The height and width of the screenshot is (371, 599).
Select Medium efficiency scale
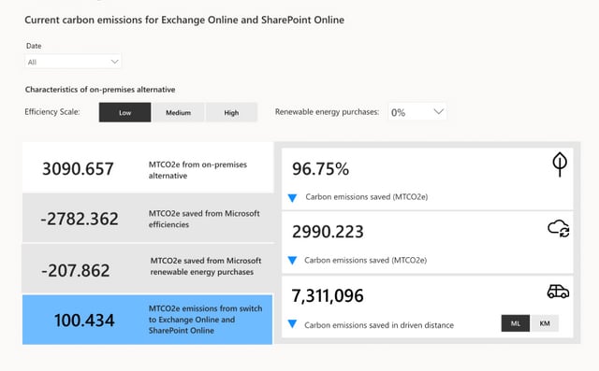click(179, 112)
